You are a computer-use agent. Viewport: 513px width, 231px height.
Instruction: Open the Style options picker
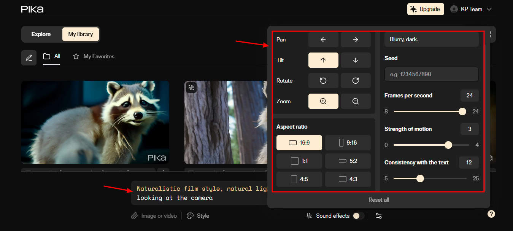tap(198, 216)
